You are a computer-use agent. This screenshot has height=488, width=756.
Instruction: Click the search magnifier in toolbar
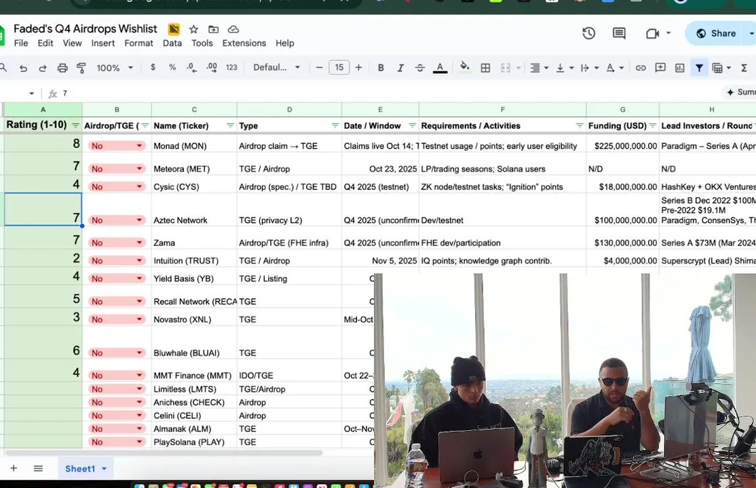click(3, 68)
